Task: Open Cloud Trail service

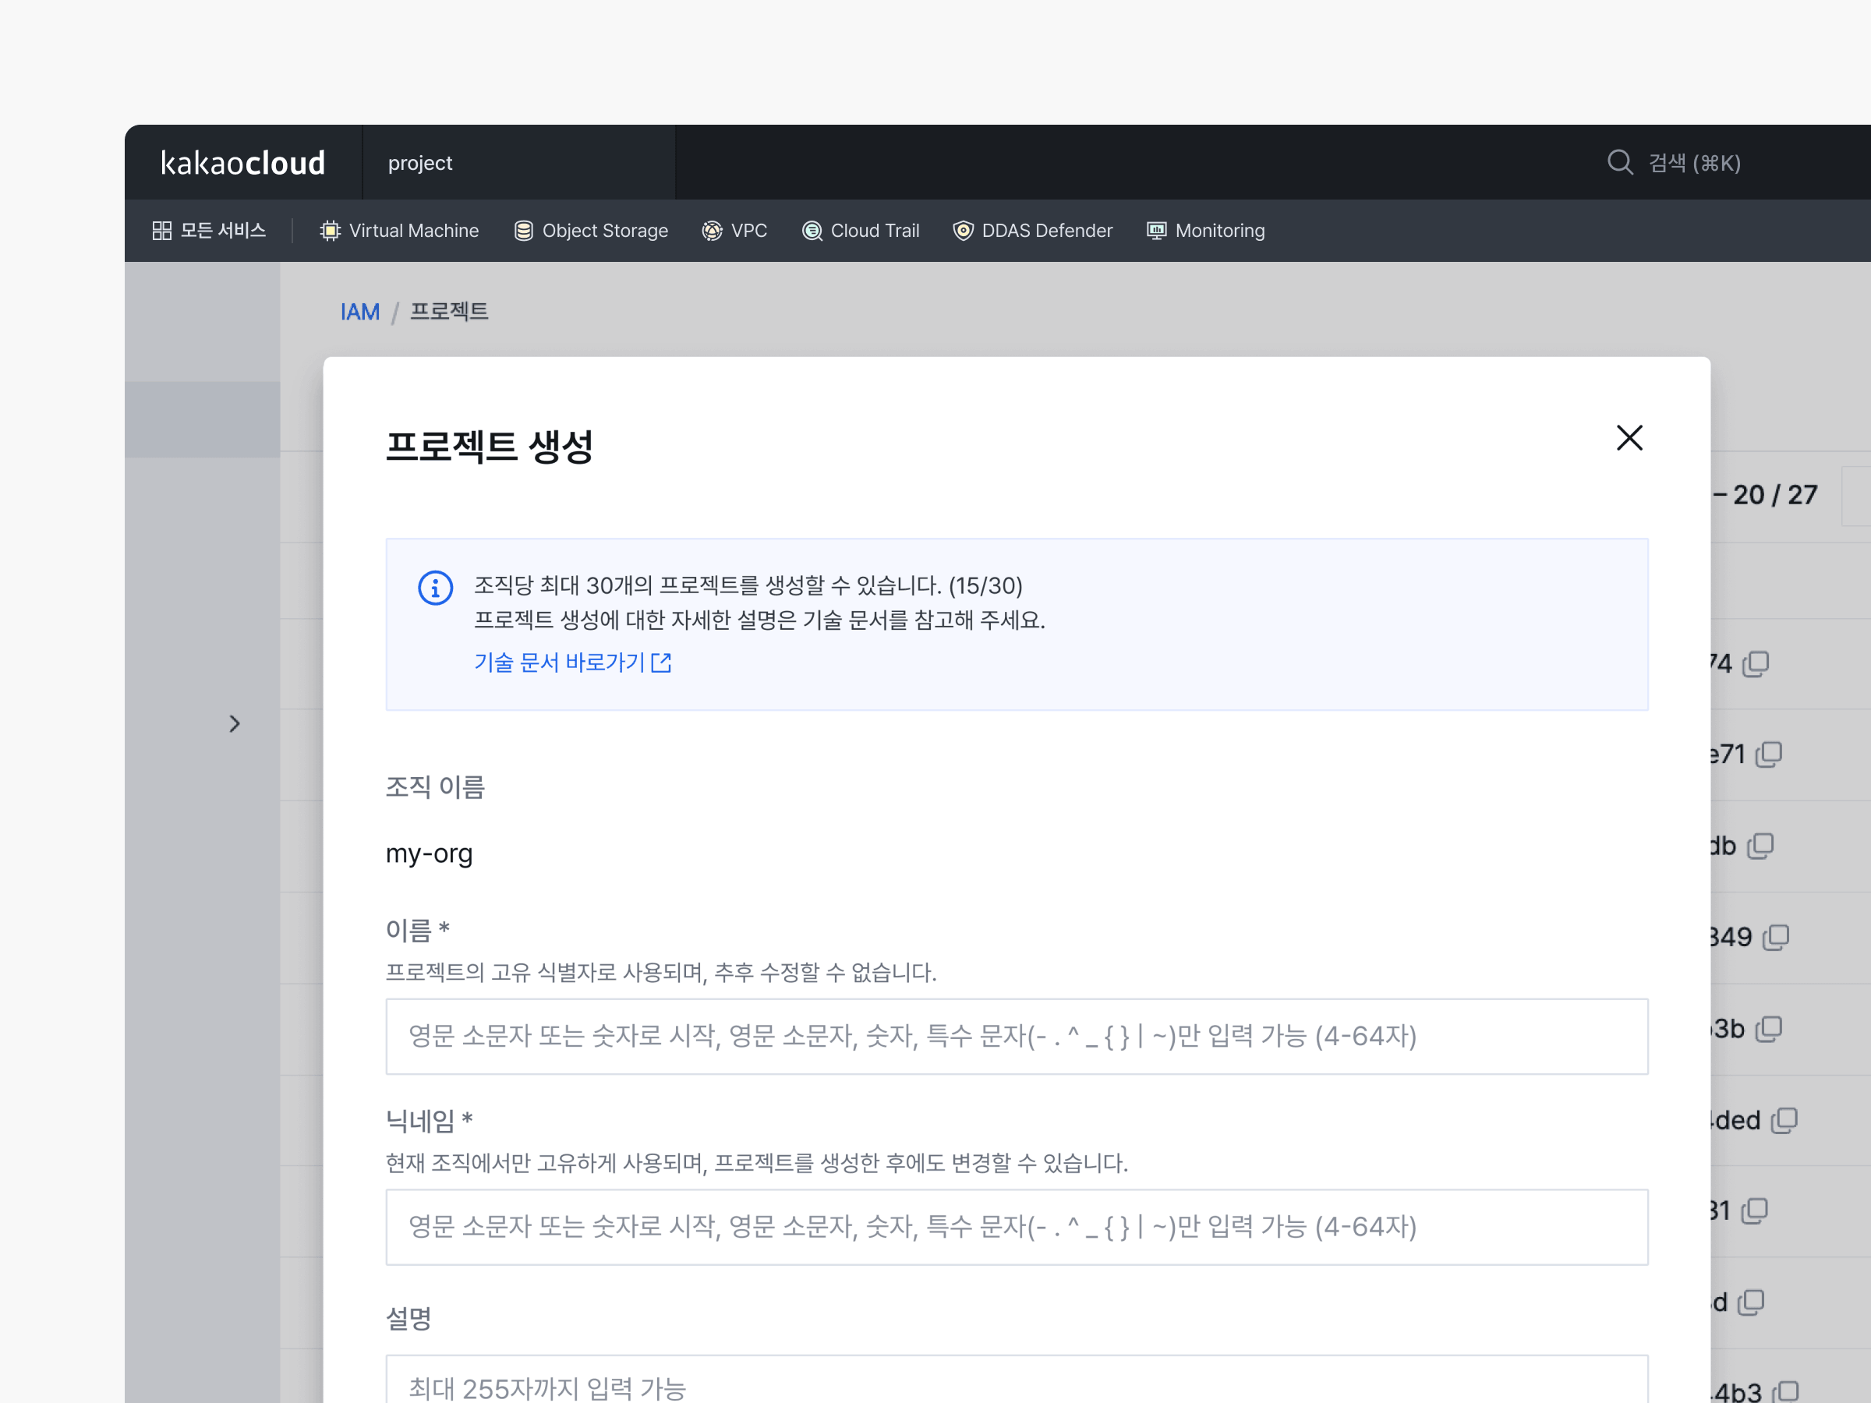Action: (860, 230)
